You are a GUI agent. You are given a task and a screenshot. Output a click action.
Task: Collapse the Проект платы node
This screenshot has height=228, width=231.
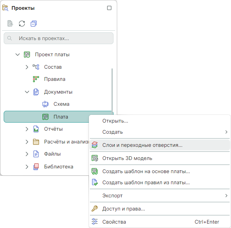18,55
